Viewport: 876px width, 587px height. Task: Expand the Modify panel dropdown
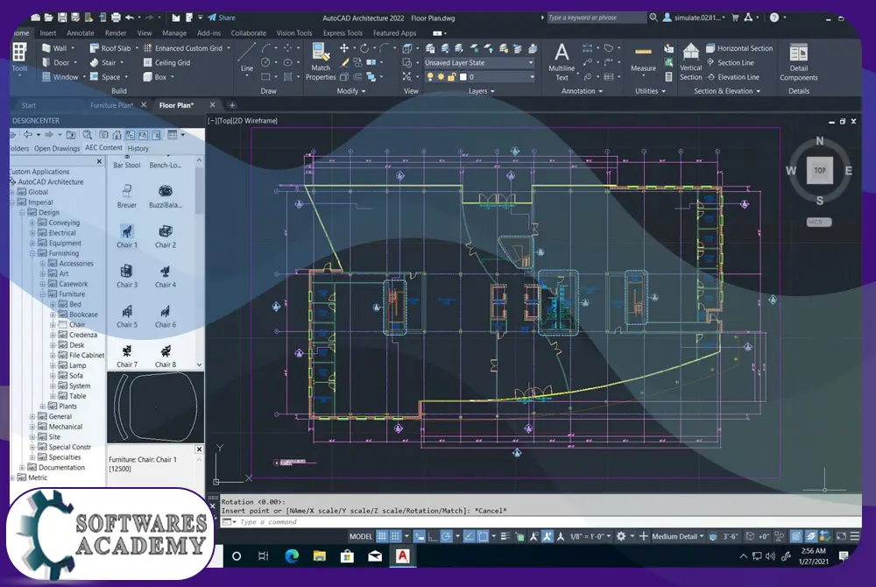351,91
